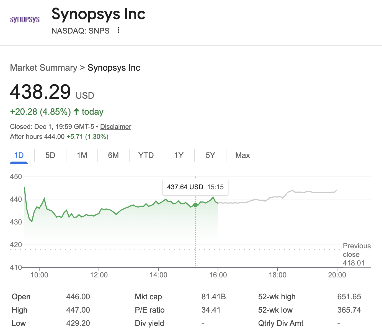The height and width of the screenshot is (332, 382).
Task: Select the YTD chart range
Action: (x=146, y=155)
